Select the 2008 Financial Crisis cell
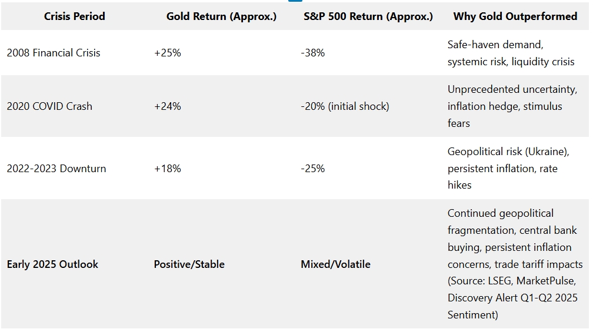This screenshot has width=593, height=329. (x=54, y=53)
